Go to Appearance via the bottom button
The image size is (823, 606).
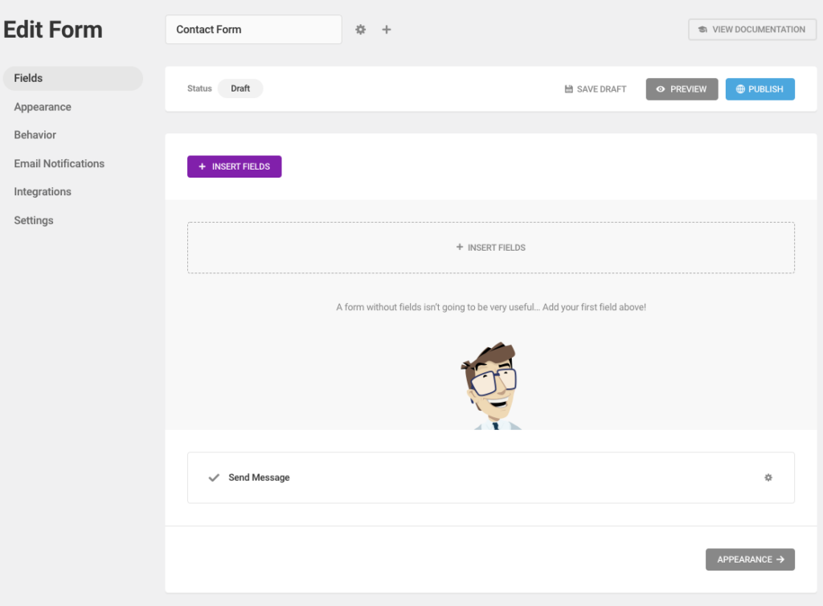point(750,559)
